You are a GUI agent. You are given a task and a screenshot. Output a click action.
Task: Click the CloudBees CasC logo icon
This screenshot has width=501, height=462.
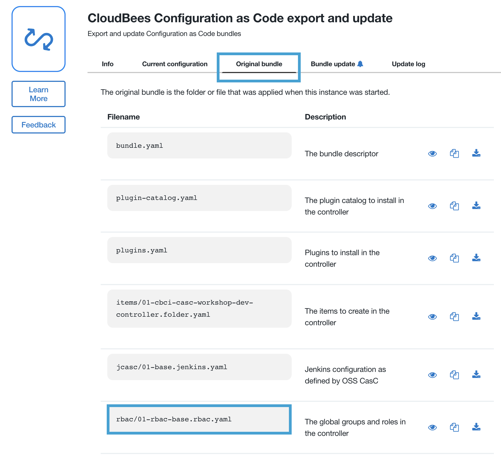(x=39, y=39)
